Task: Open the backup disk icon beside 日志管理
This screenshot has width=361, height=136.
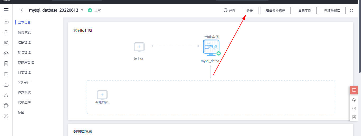Action: point(6,74)
